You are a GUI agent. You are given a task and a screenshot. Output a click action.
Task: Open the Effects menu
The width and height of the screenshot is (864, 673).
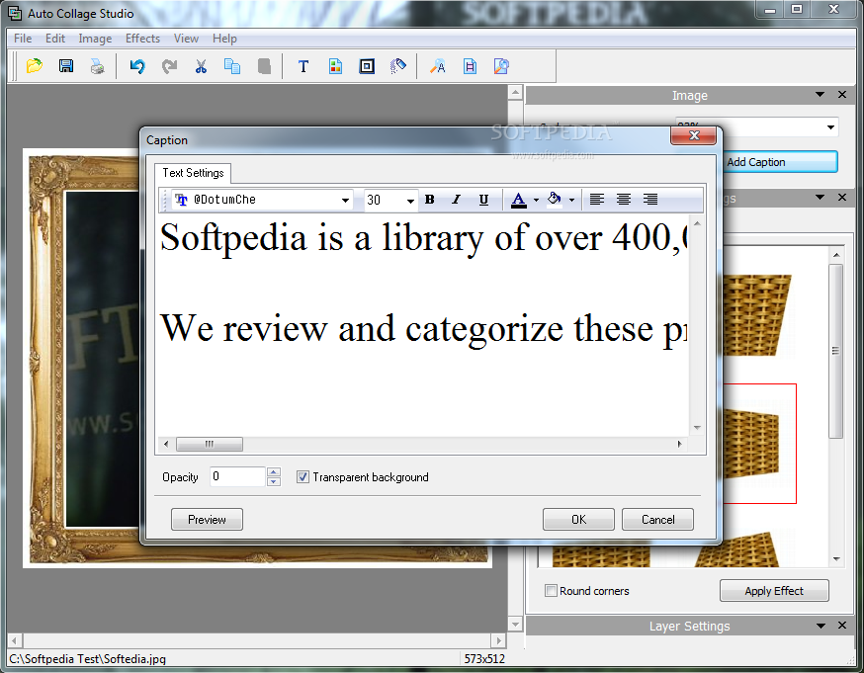click(x=142, y=39)
